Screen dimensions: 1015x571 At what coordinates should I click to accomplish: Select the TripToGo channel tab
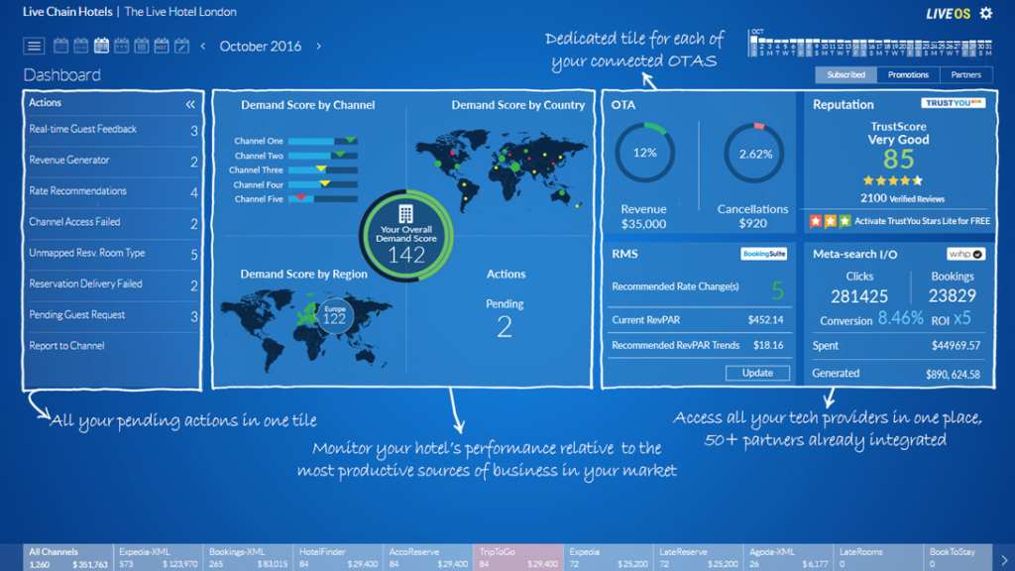517,557
